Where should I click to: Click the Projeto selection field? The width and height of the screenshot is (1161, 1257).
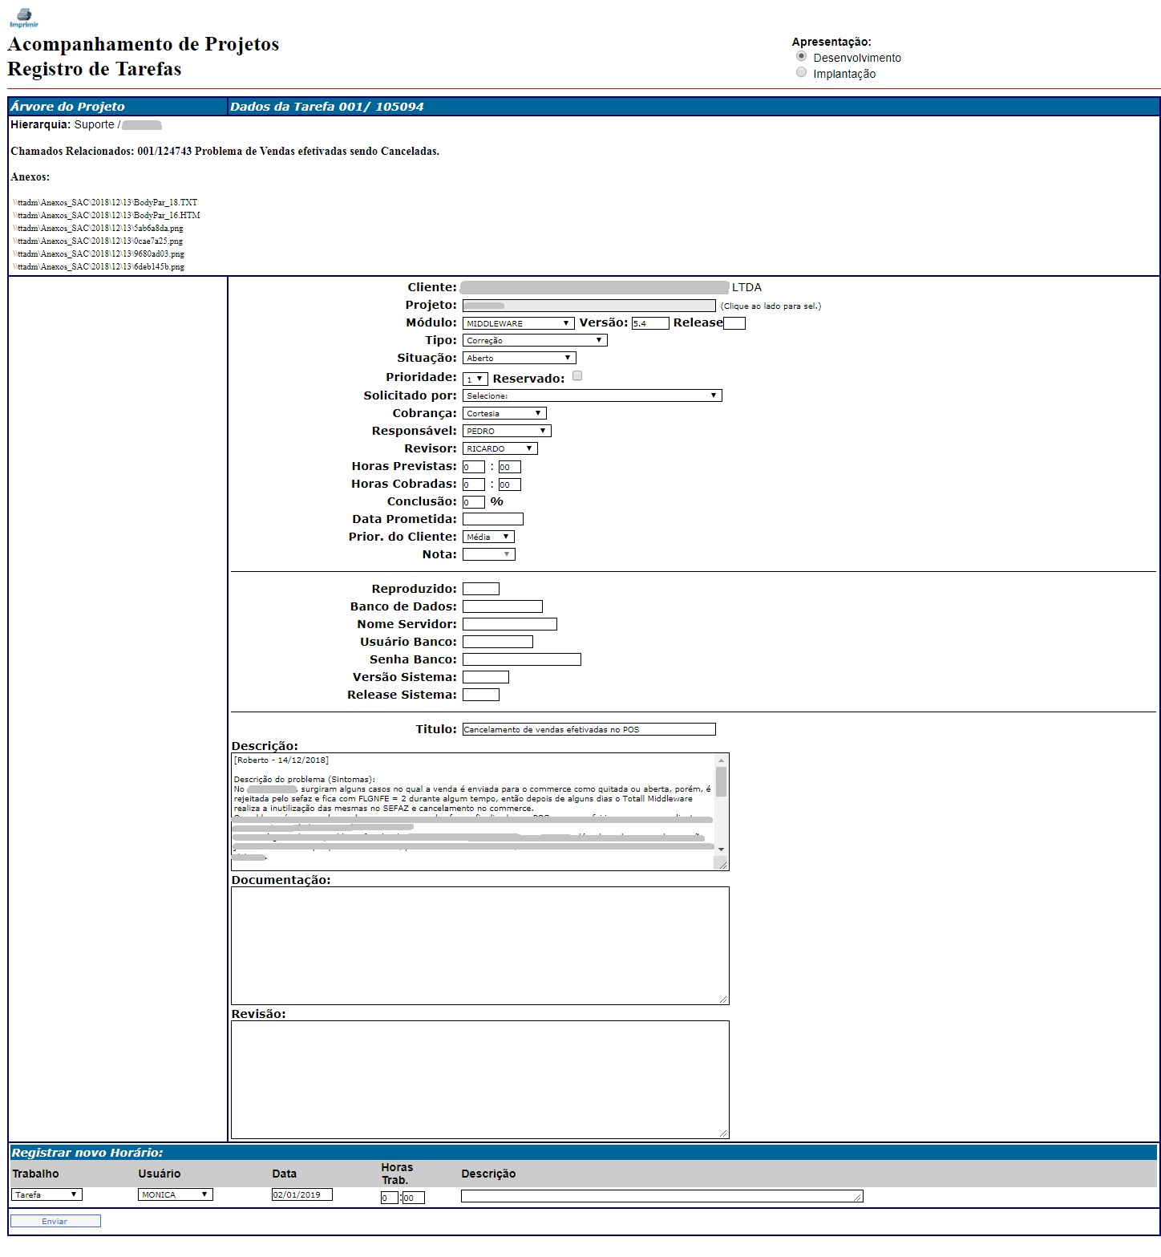coord(589,306)
